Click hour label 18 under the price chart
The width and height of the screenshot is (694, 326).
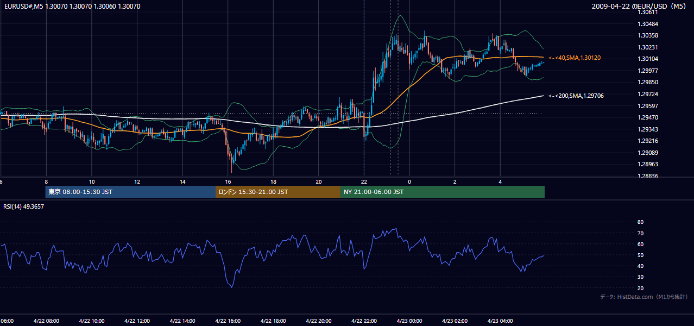point(273,182)
